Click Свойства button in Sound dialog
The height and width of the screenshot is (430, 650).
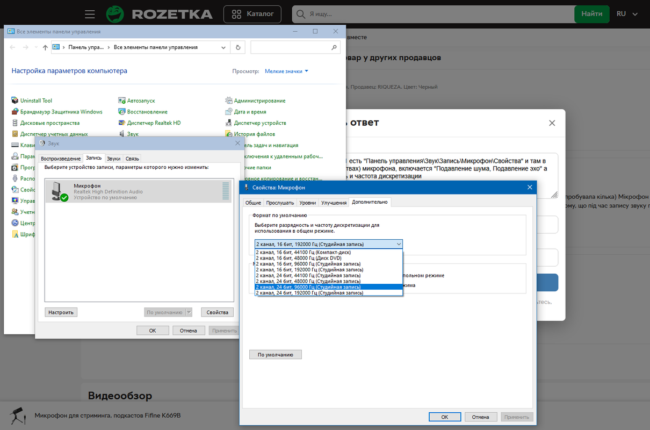(218, 312)
